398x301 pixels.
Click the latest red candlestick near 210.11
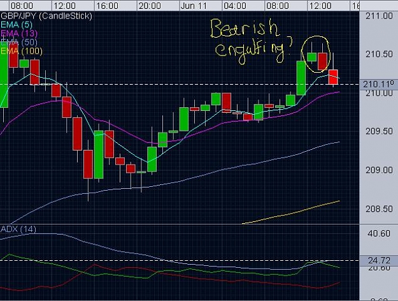pos(333,77)
